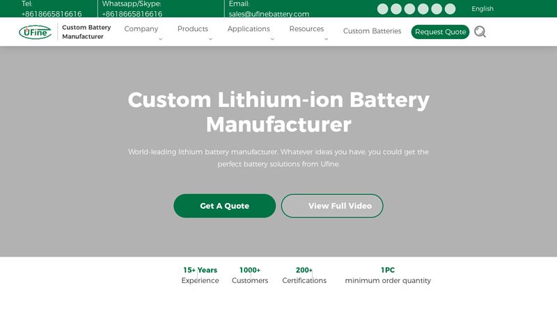Click the Custom Battery Manufacturer tagline
Image resolution: width=557 pixels, height=313 pixels.
pos(86,32)
